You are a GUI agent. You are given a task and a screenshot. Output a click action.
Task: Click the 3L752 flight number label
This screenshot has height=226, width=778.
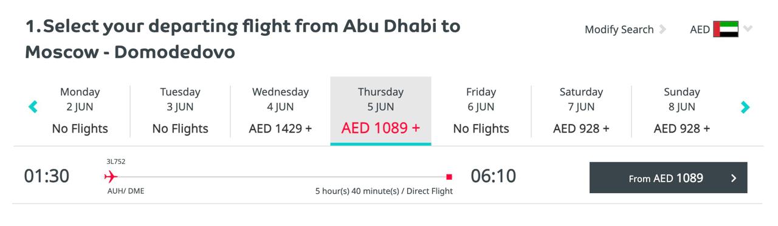pos(116,162)
